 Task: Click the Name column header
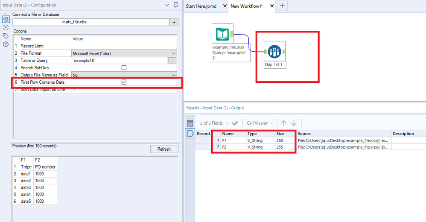click(233, 134)
